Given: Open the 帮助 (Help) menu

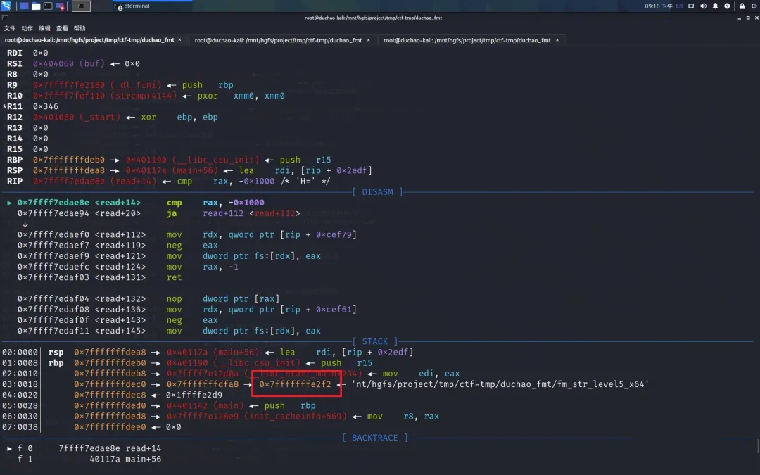Looking at the screenshot, I should pos(80,29).
